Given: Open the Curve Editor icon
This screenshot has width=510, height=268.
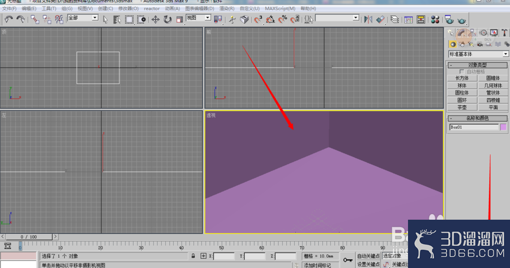Looking at the screenshot, I should click(409, 19).
